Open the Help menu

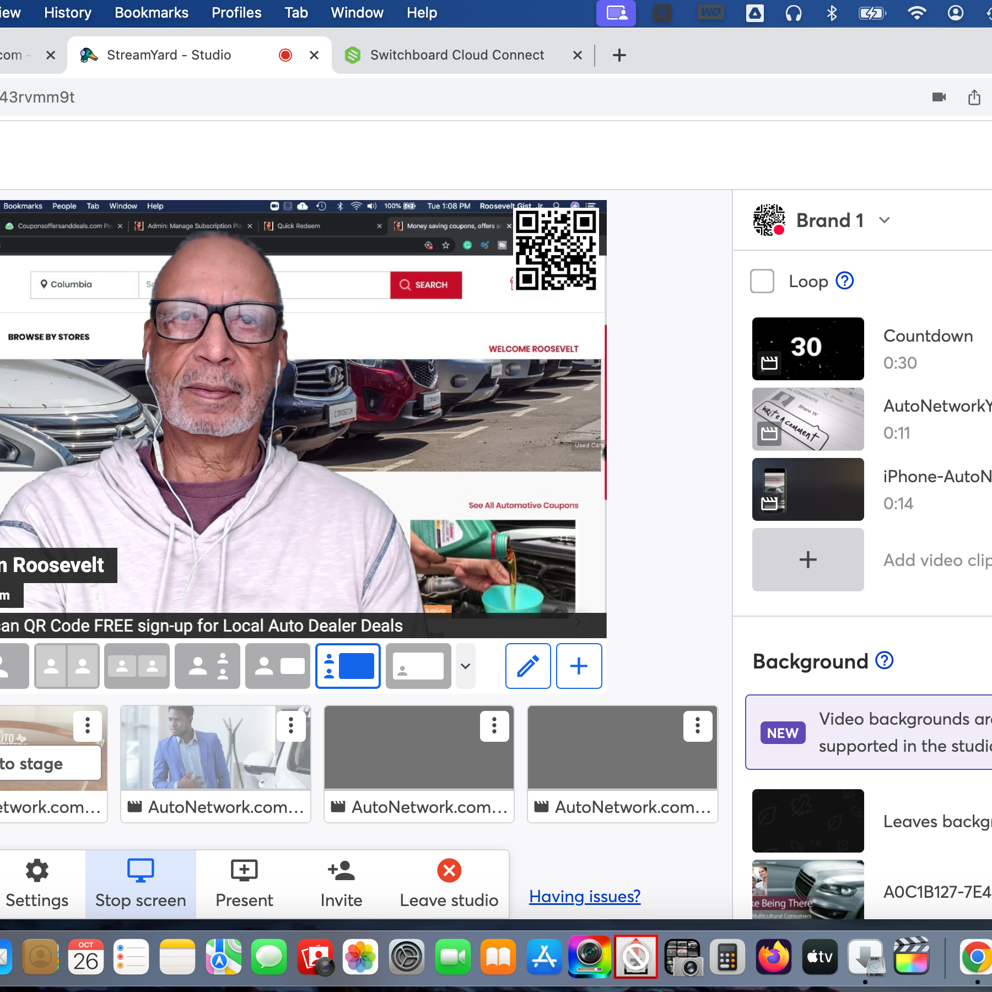pos(422,13)
